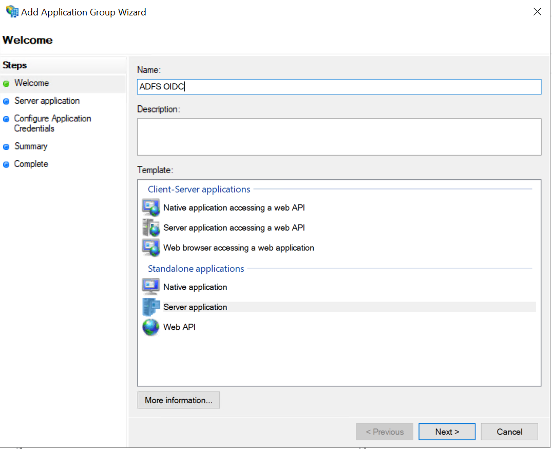Click the Name field containing ADFS OIDC
Image resolution: width=552 pixels, height=449 pixels.
(x=339, y=87)
